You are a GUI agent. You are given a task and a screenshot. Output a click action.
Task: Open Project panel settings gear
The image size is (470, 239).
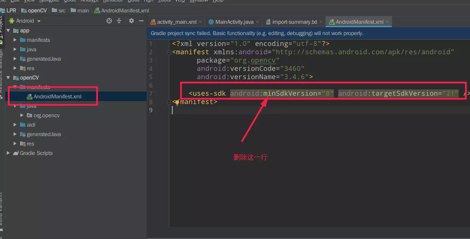[x=131, y=21]
